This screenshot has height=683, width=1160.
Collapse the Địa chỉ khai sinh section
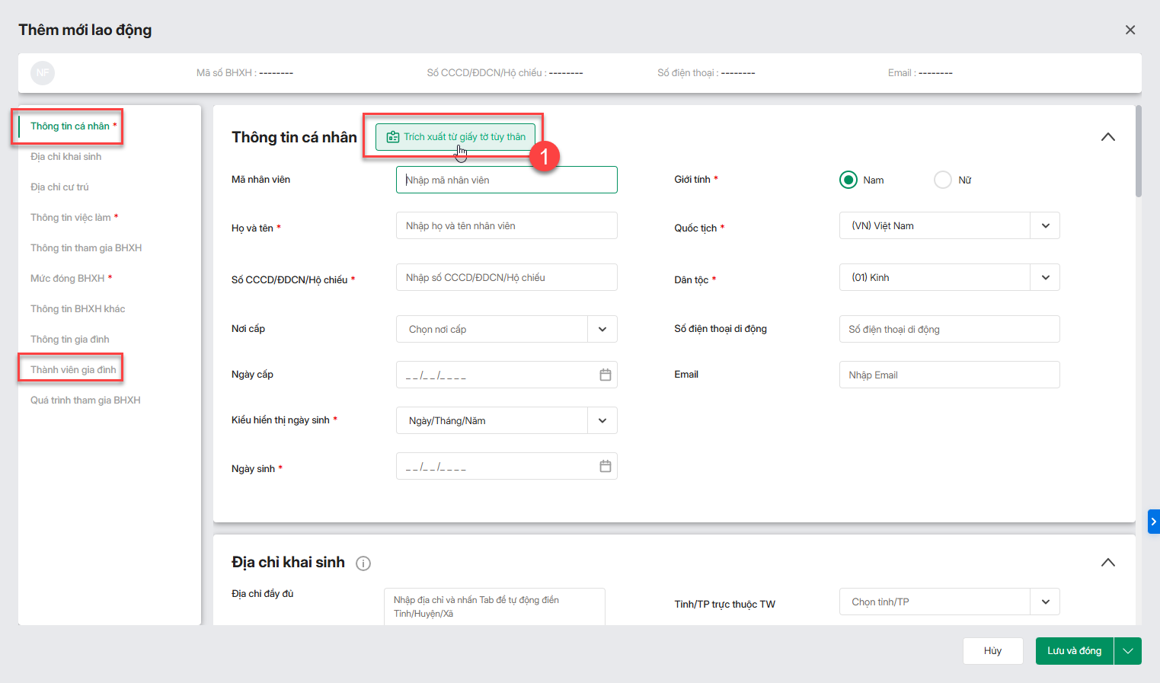click(x=1108, y=563)
